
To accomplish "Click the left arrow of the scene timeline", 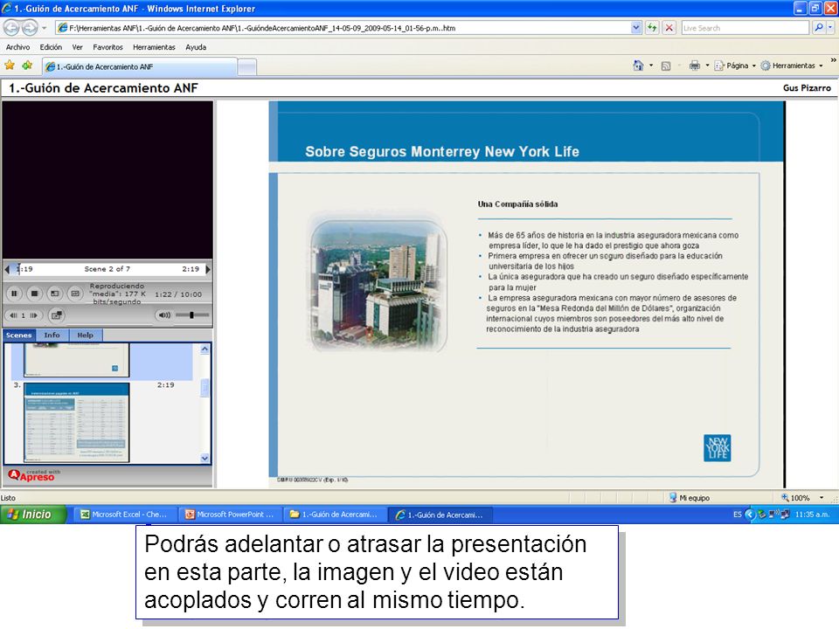I will 6,269.
